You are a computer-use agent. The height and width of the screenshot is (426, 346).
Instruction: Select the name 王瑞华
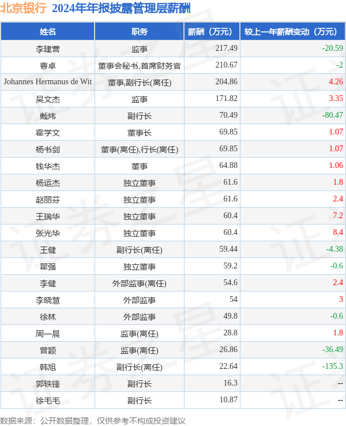(48, 216)
